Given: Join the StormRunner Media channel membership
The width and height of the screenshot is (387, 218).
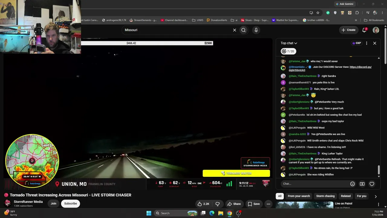Looking at the screenshot, I should [x=54, y=203].
